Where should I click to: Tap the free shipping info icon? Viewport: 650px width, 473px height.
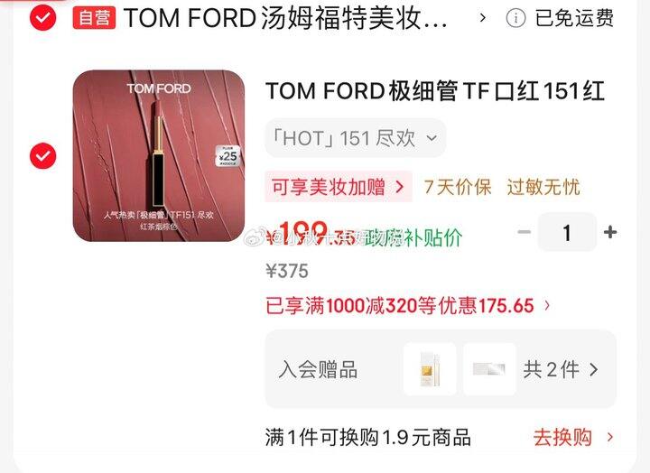pyautogui.click(x=515, y=18)
